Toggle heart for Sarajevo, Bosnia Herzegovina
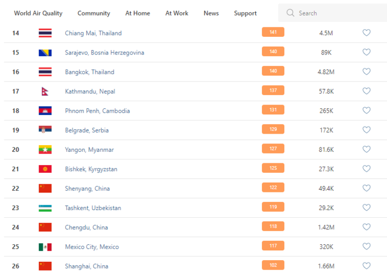Screen dimensions: 387x275 pos(367,52)
